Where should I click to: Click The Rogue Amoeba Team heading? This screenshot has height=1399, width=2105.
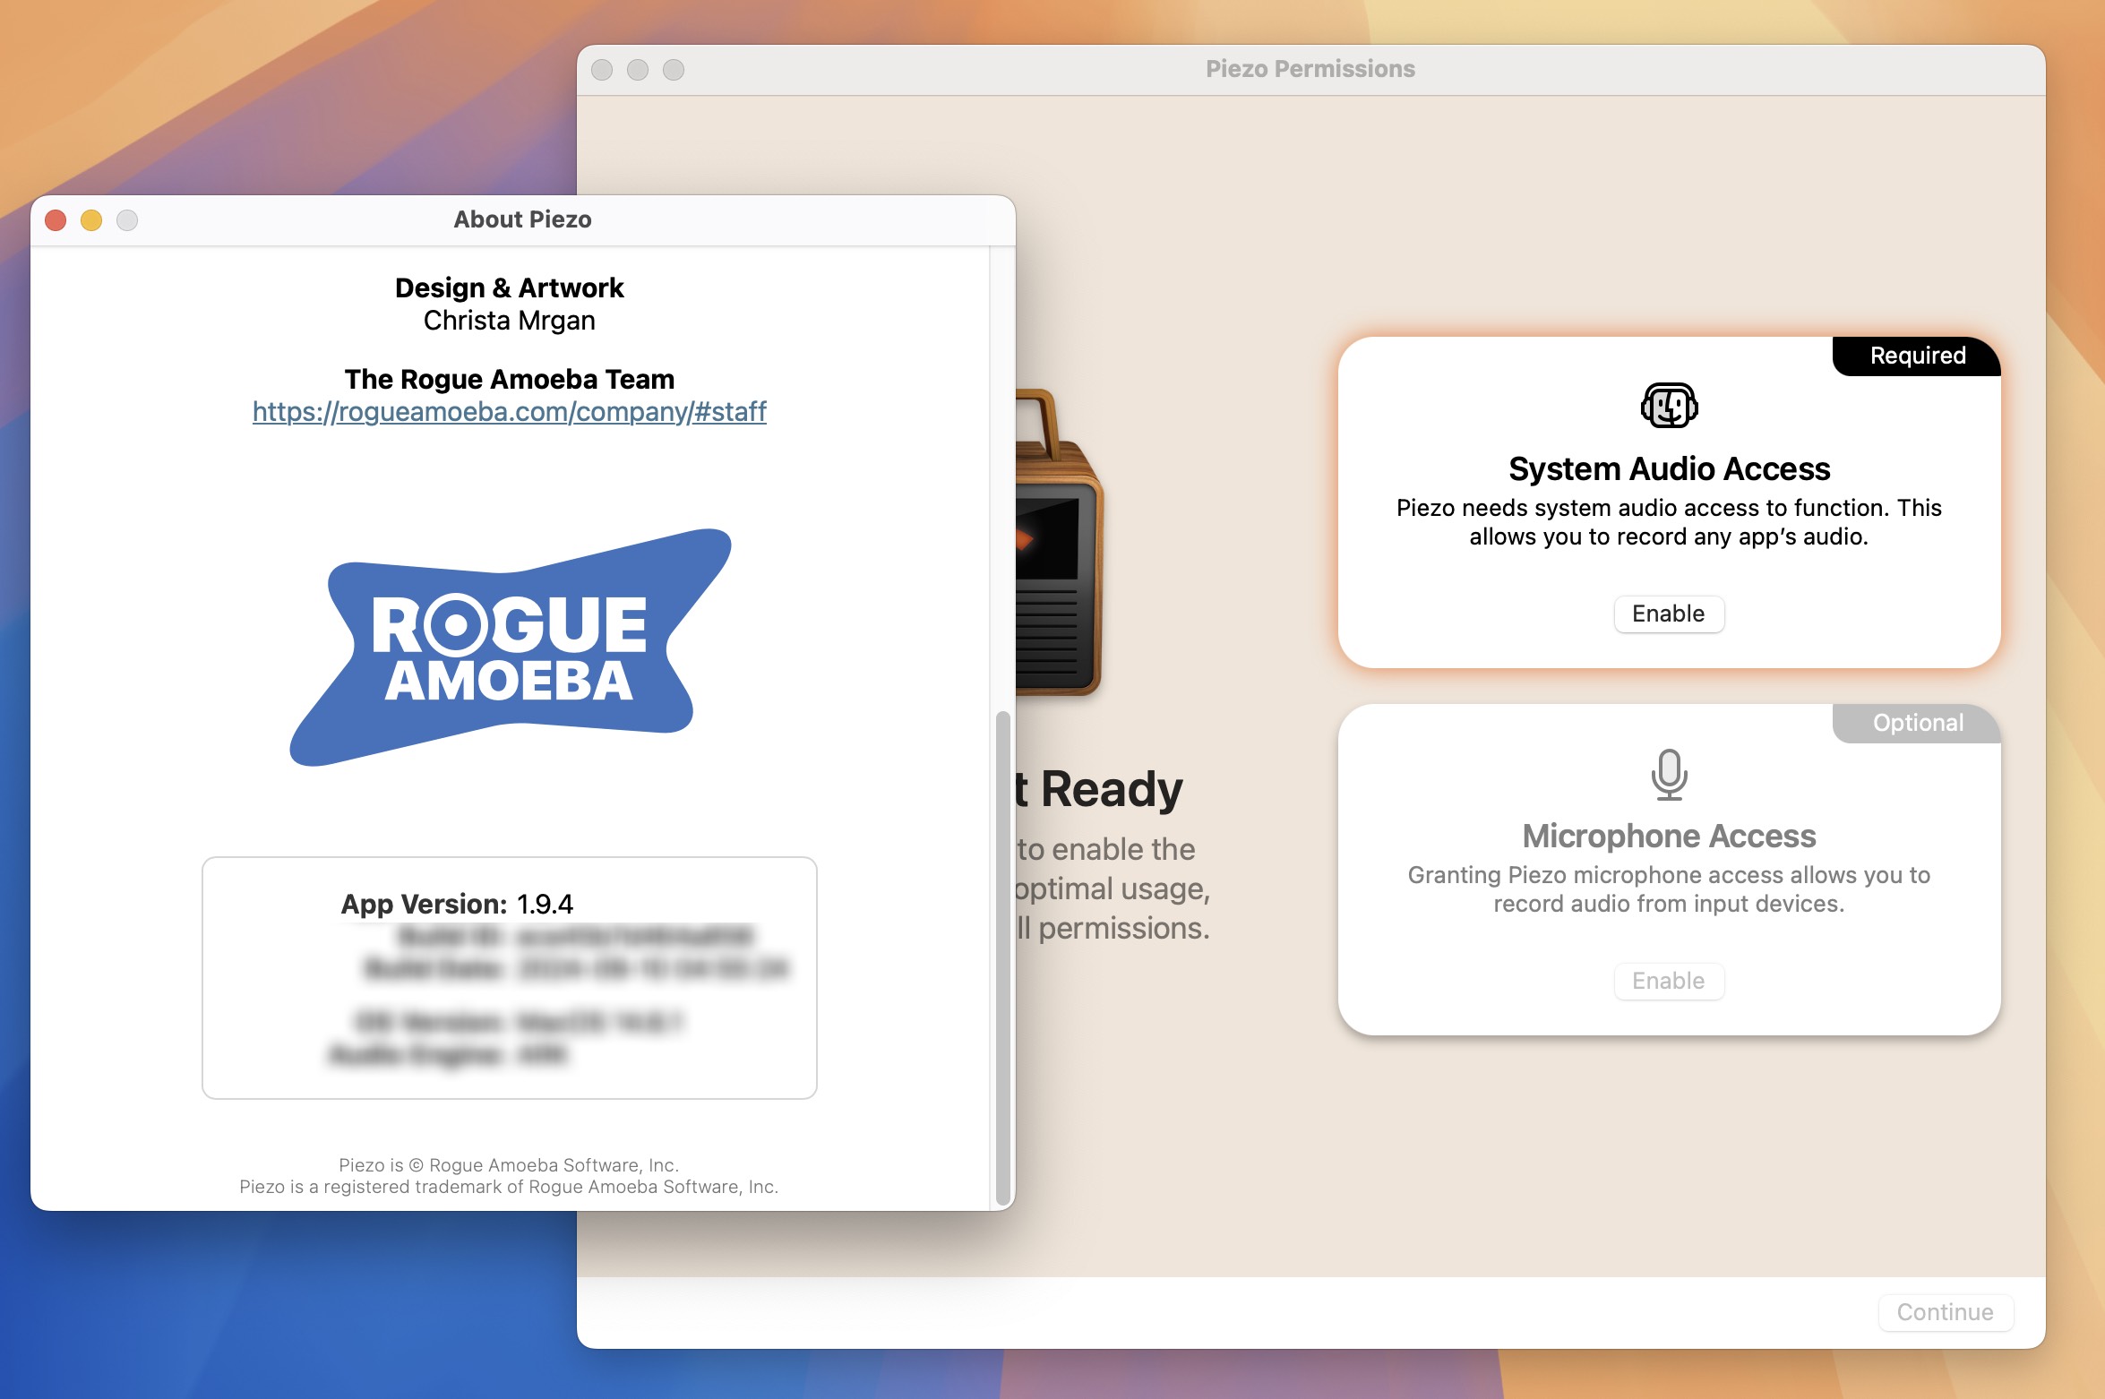coord(509,379)
